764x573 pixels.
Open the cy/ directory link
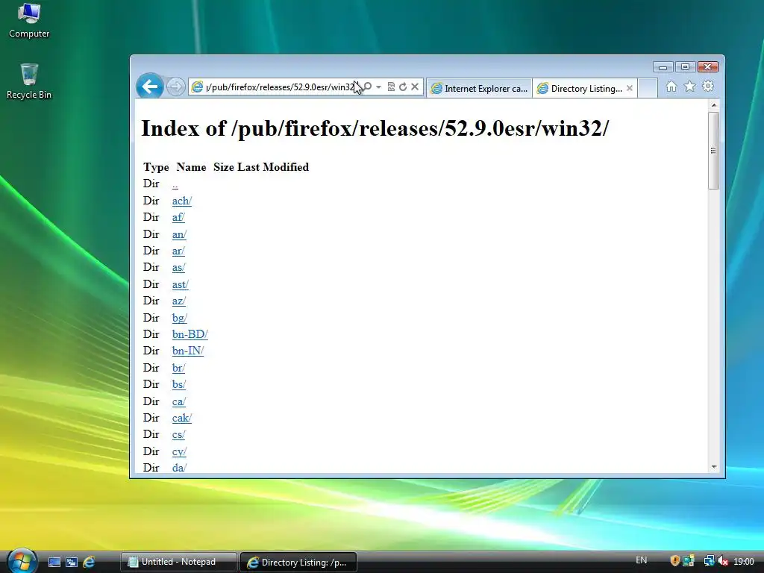coord(179,451)
